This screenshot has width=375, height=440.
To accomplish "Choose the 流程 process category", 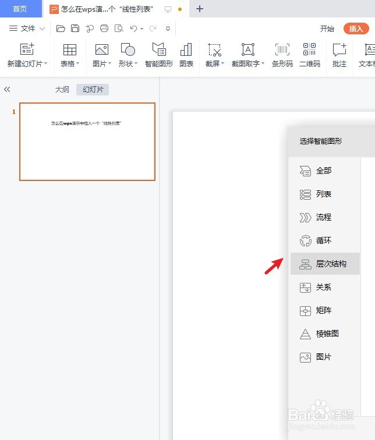I will pos(325,217).
